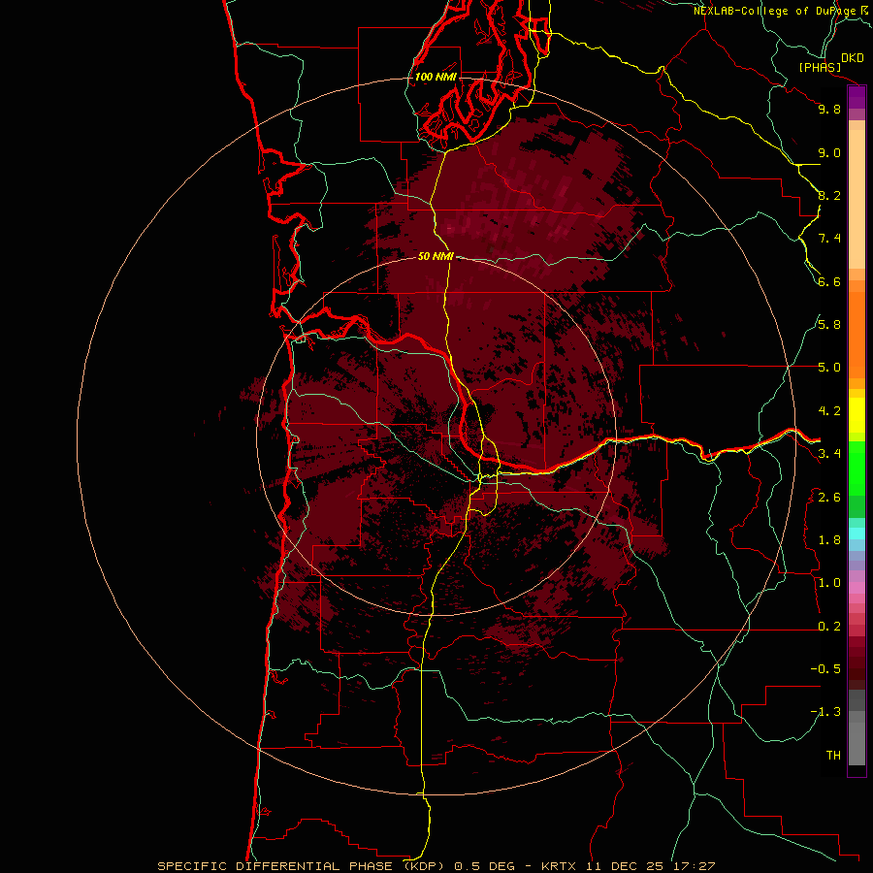
Task: Click the TH threshold label on the scale
Action: point(833,756)
